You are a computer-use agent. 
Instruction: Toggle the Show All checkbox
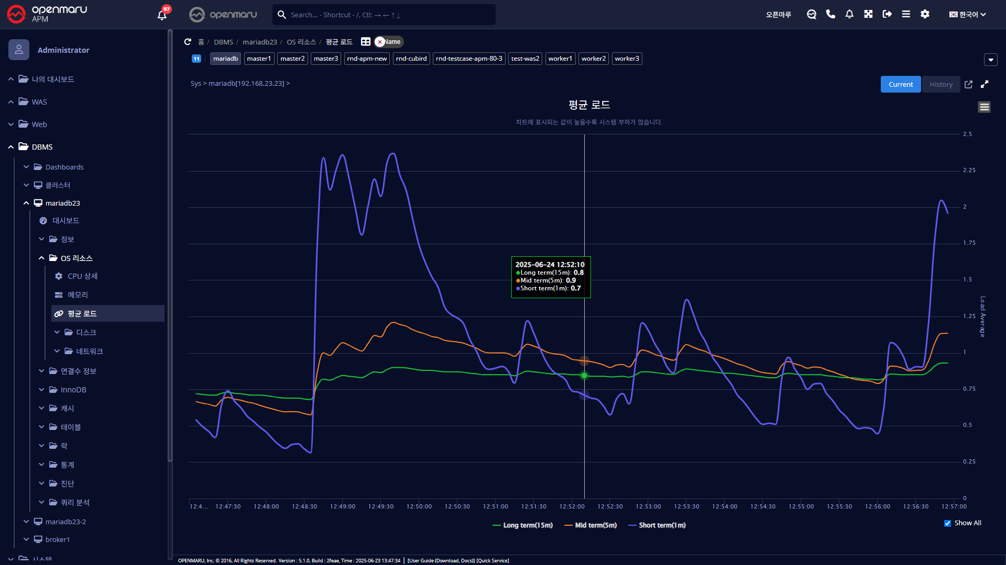click(x=947, y=523)
